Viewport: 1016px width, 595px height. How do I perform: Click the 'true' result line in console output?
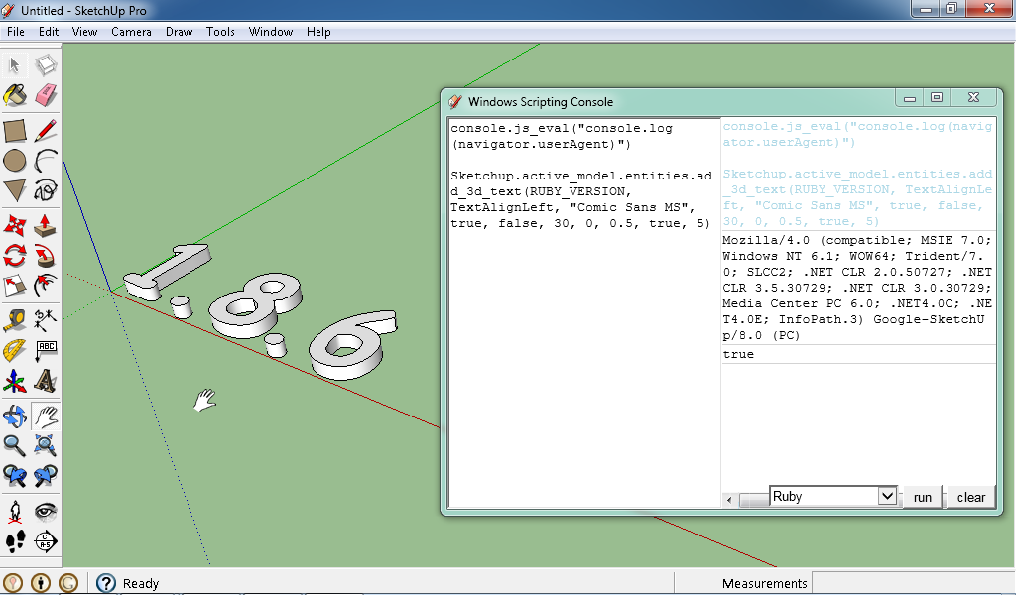pyautogui.click(x=738, y=354)
